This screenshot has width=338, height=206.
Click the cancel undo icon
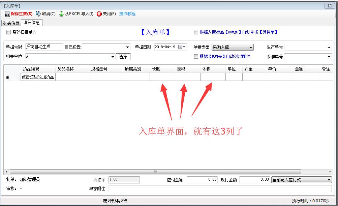click(x=38, y=14)
